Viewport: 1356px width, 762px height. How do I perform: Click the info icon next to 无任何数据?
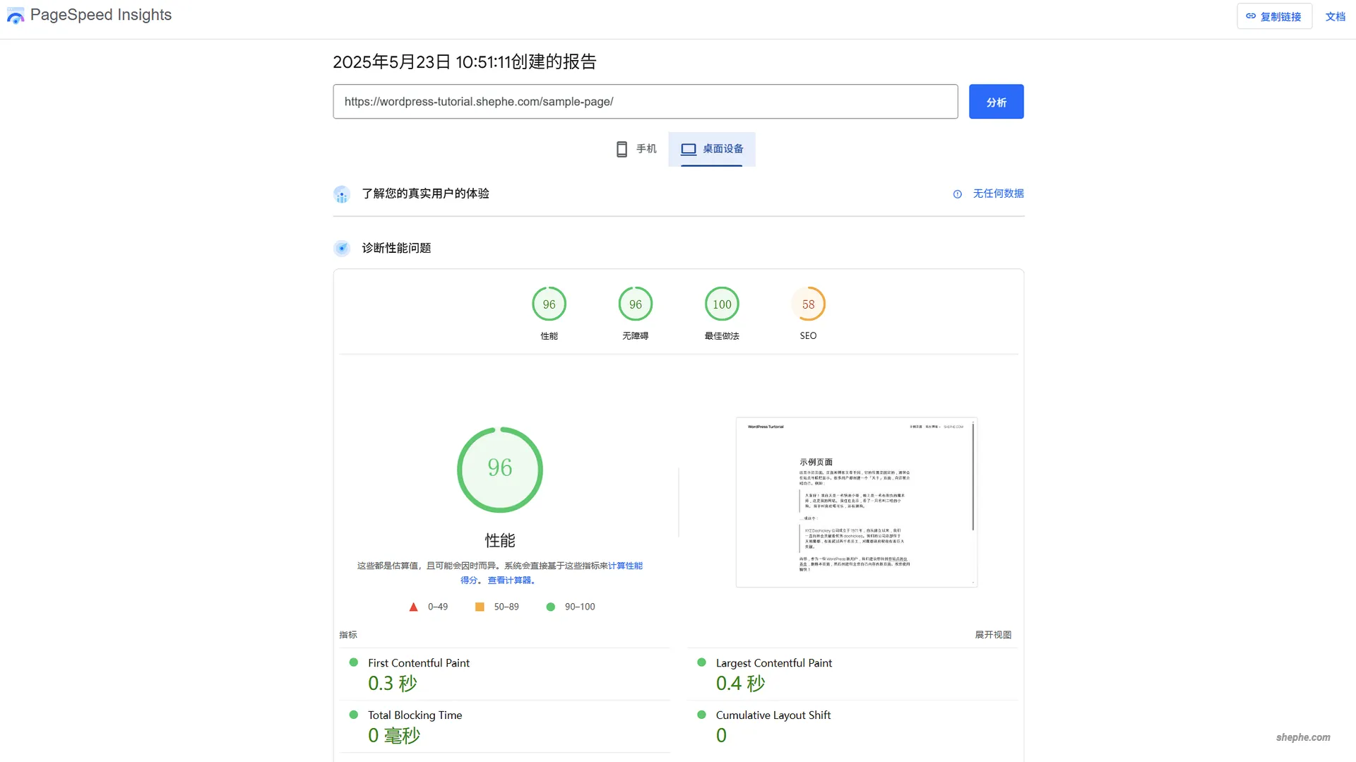(x=957, y=194)
